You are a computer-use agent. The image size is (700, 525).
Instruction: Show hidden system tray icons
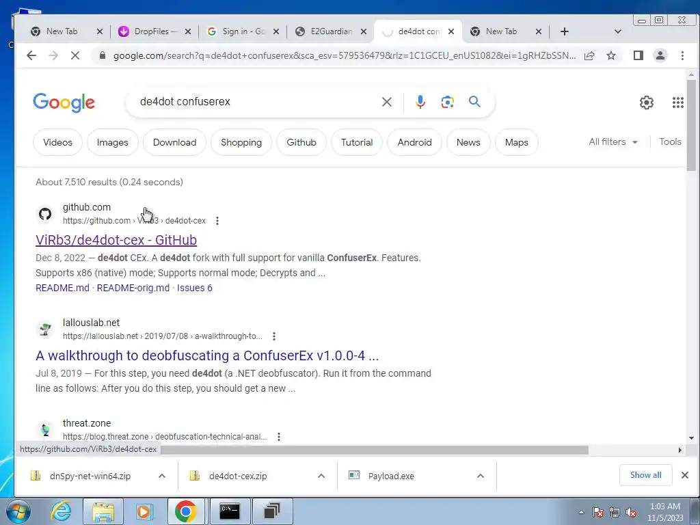581,512
